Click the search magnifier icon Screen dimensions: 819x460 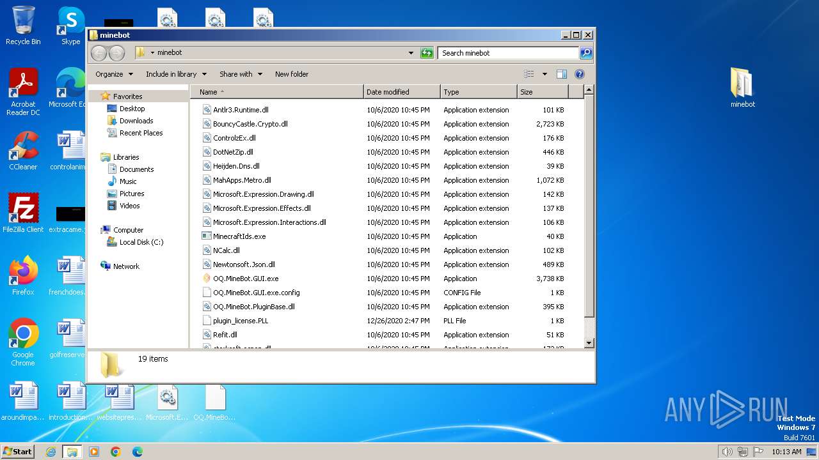click(585, 53)
